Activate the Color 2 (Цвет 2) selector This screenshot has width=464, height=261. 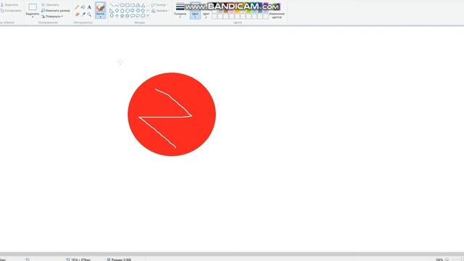click(206, 14)
